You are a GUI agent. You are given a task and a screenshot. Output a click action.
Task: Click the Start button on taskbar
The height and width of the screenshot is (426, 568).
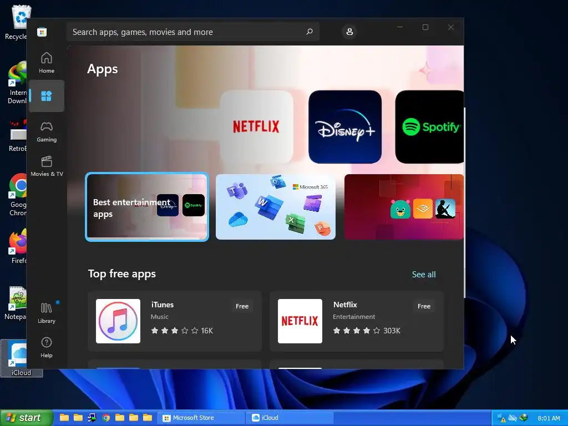[x=27, y=418]
